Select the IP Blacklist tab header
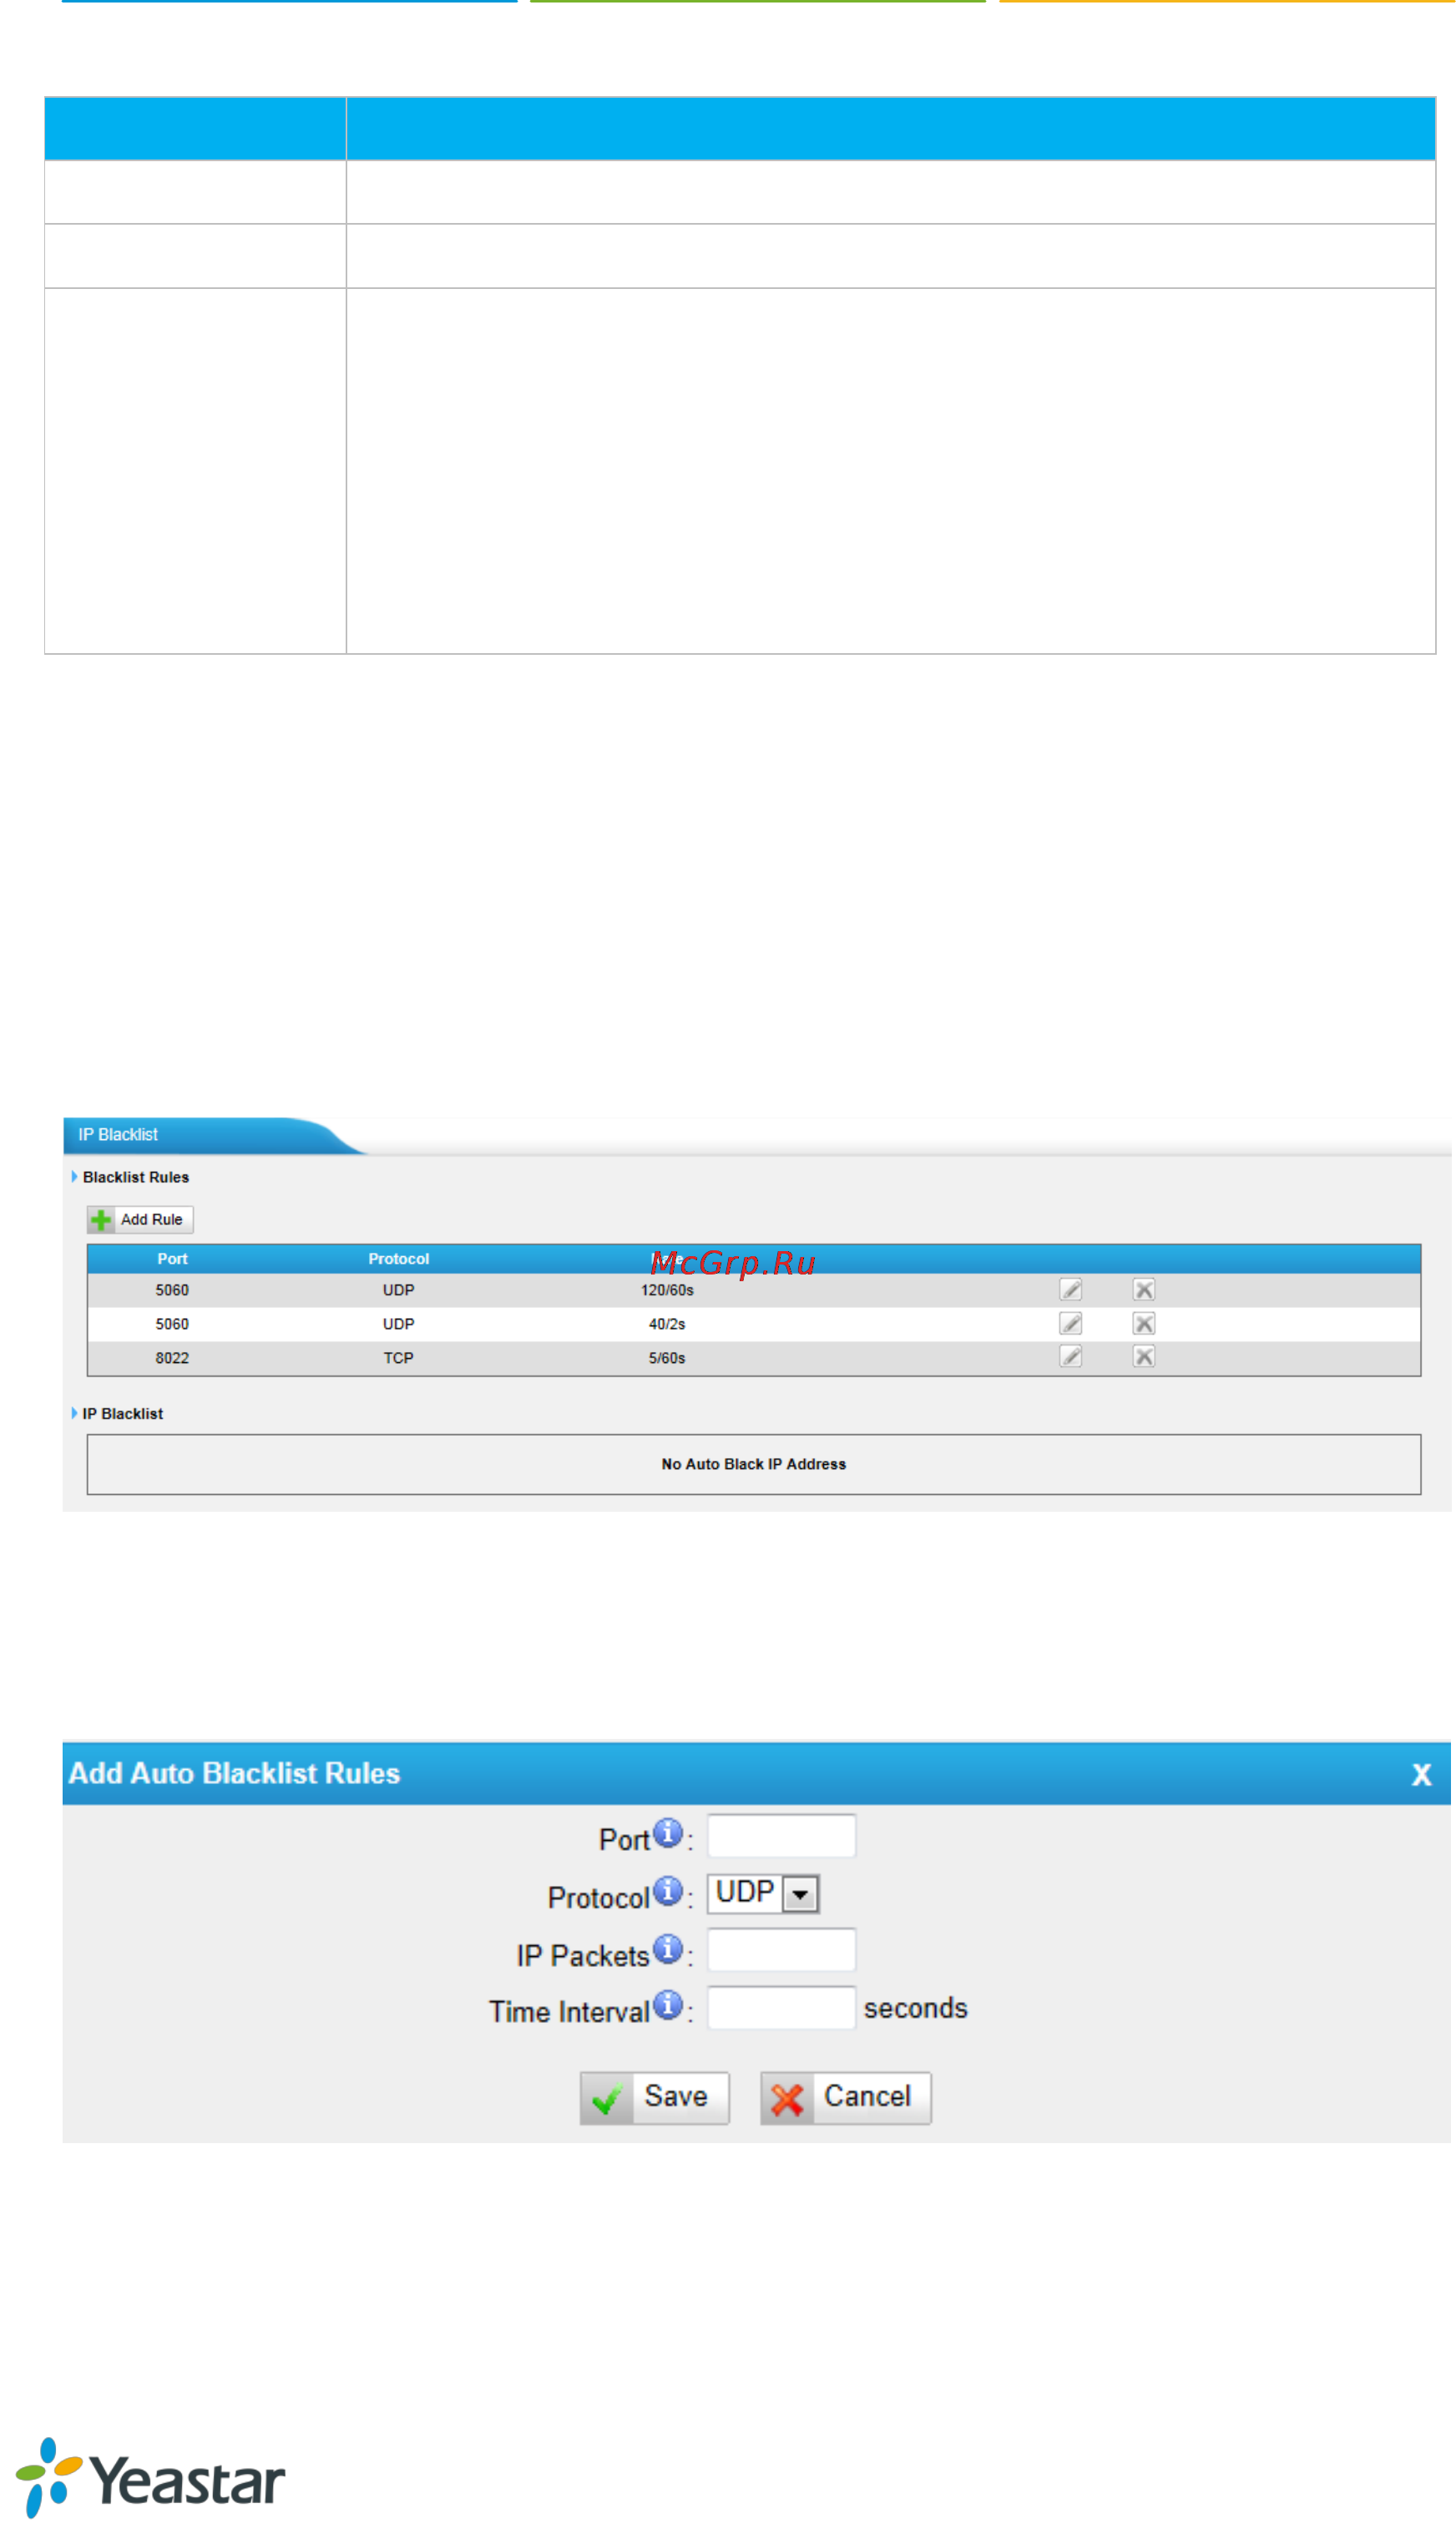This screenshot has height=2524, width=1456. coord(118,1134)
